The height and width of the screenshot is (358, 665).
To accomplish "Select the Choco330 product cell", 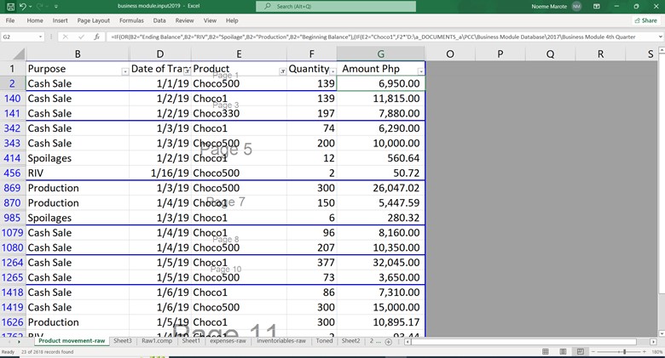I will click(239, 113).
